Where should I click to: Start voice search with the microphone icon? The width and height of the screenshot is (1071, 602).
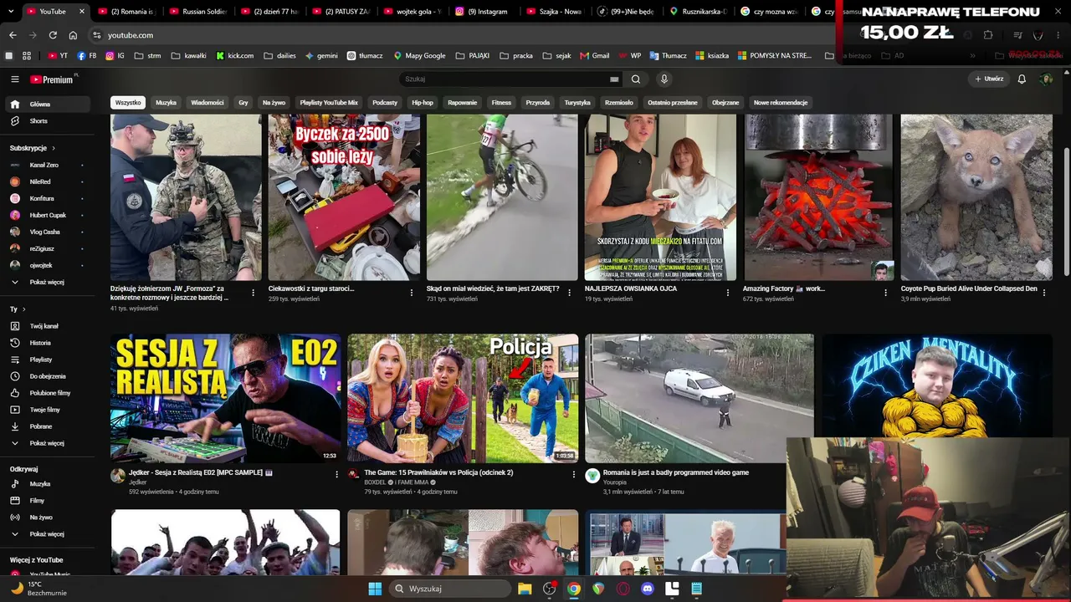coord(664,79)
